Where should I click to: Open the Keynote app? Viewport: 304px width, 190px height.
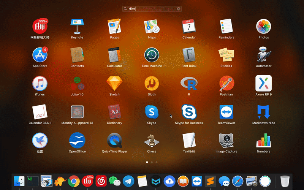[x=77, y=27]
